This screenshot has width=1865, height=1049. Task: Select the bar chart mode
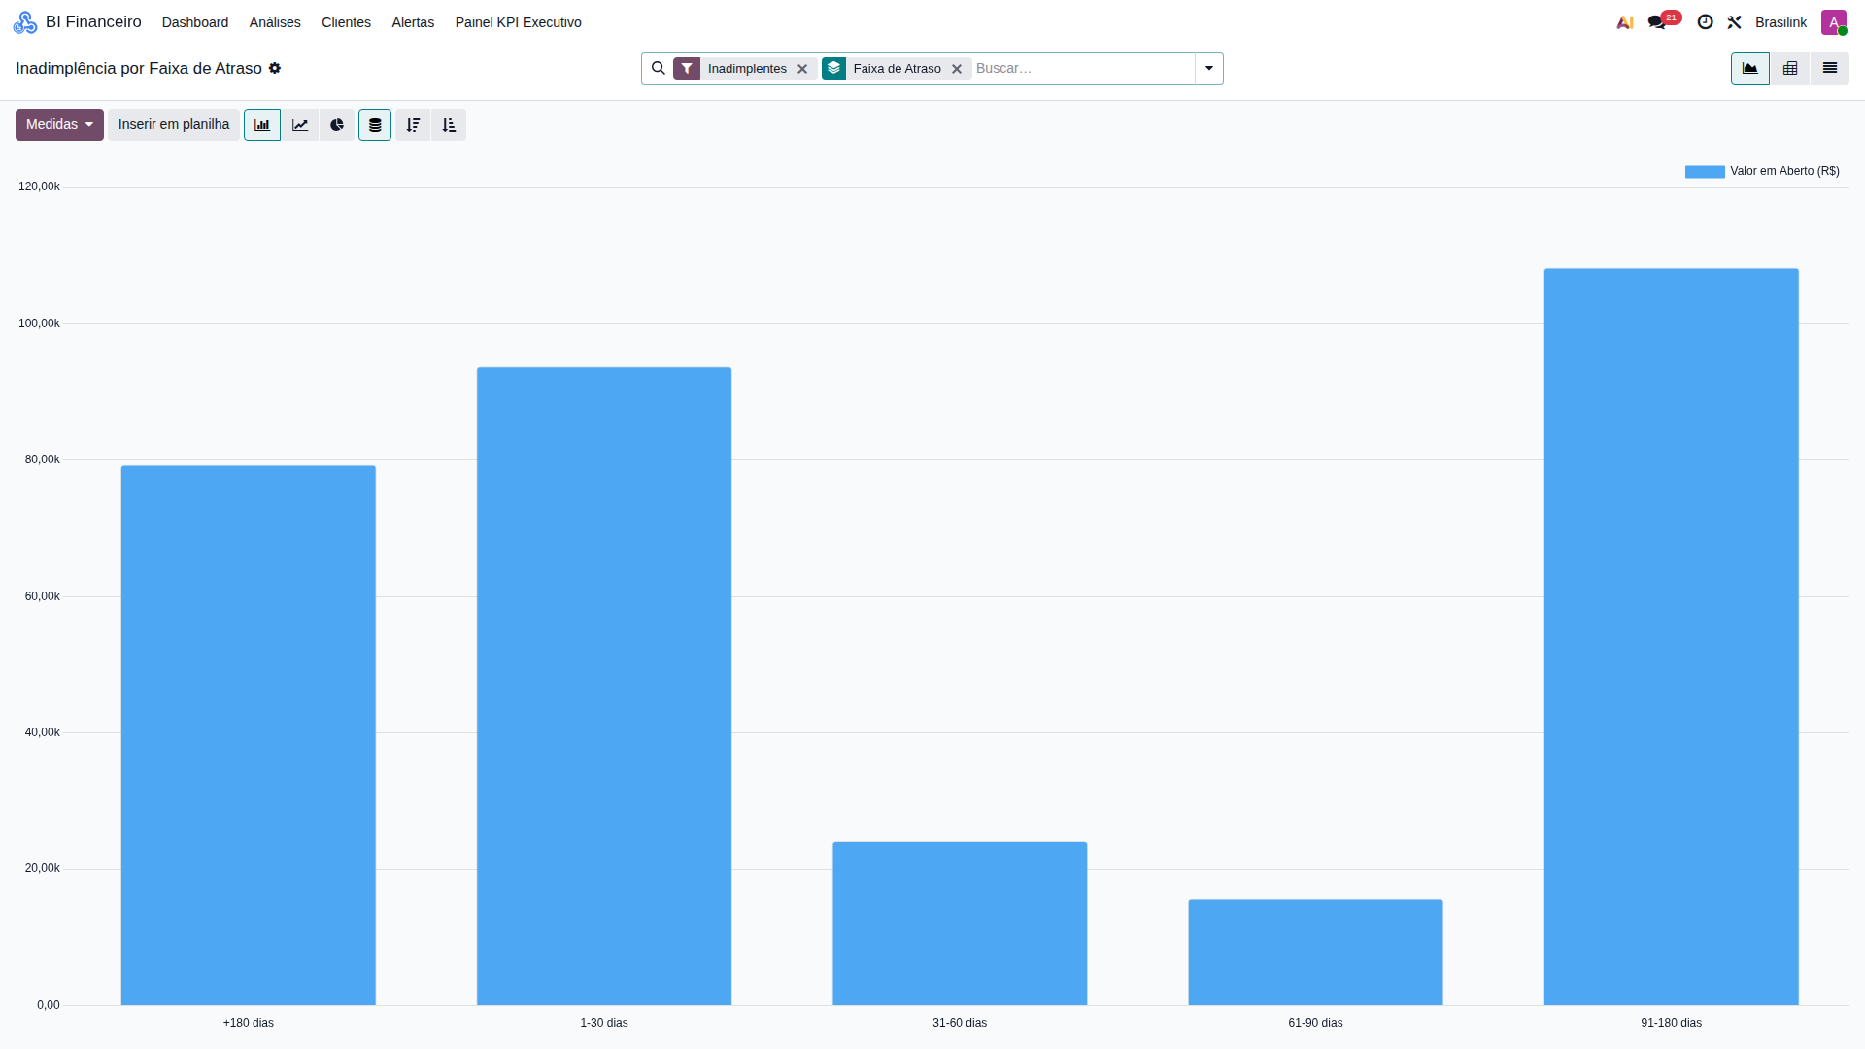(262, 125)
